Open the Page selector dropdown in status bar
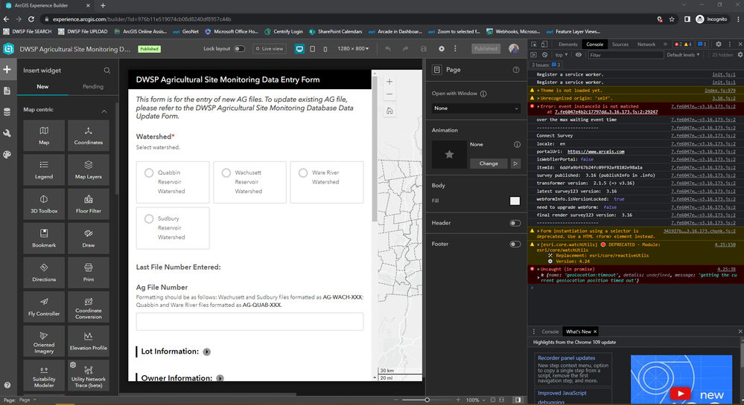The image size is (744, 405). 28,400
